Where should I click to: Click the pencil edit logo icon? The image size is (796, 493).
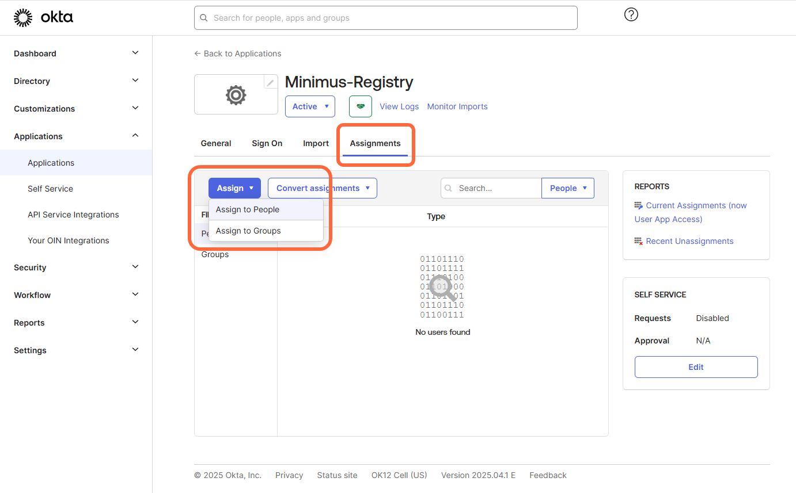[x=270, y=83]
